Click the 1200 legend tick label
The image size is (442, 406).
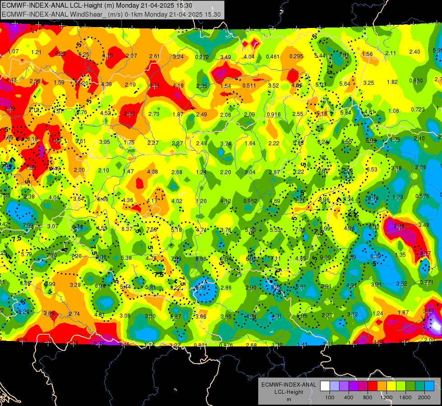[386, 397]
